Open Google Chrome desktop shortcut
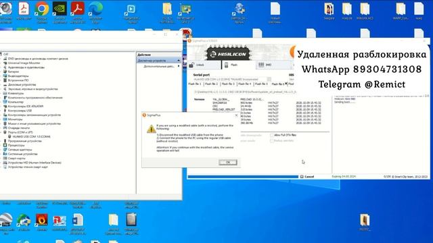The width and height of the screenshot is (433, 243). (42, 9)
